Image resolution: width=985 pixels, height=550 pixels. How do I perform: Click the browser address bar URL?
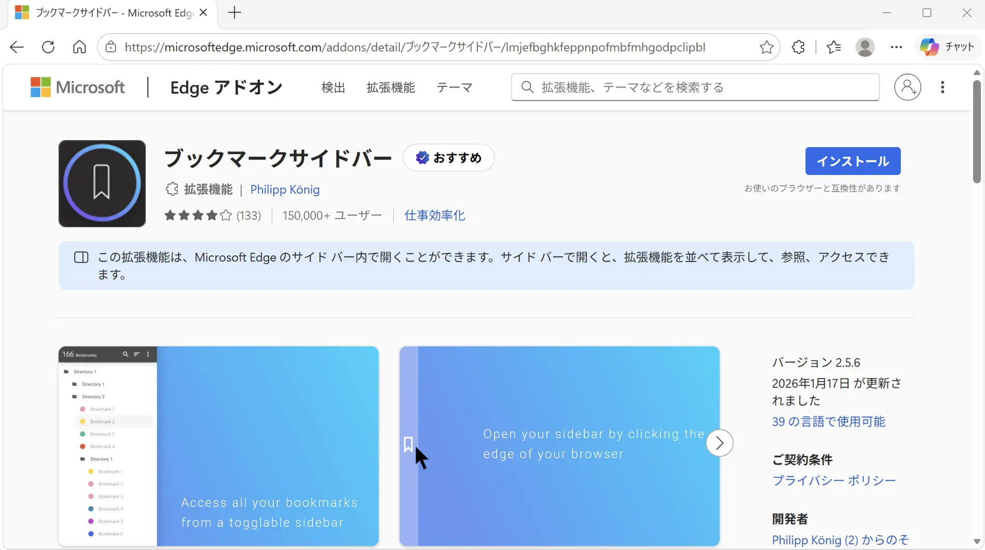[415, 47]
